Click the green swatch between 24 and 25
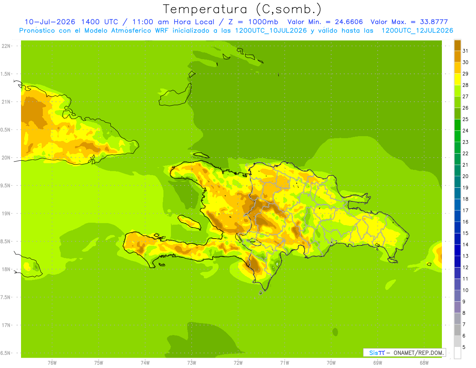This screenshot has height=368, width=476. coord(457,125)
